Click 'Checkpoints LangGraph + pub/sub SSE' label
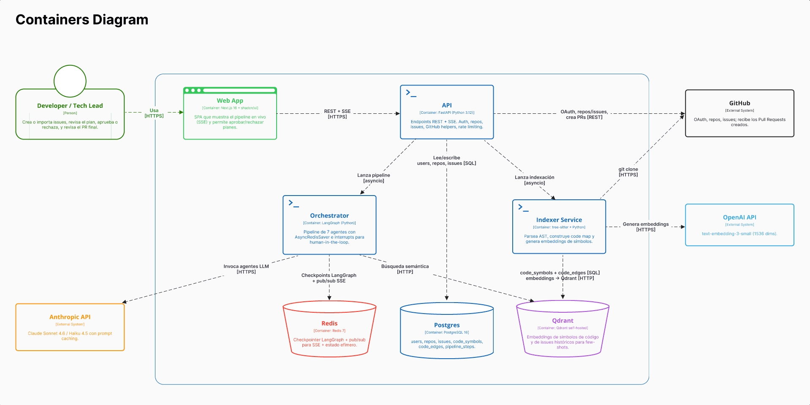 click(x=329, y=278)
